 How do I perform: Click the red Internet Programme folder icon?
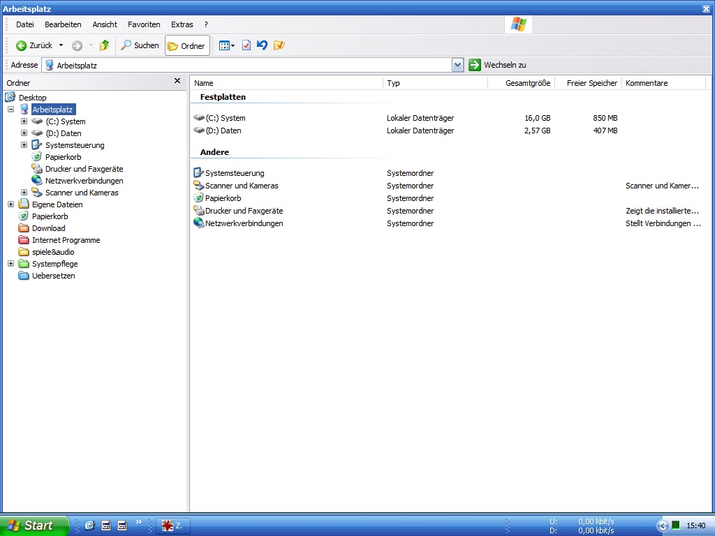coord(24,240)
